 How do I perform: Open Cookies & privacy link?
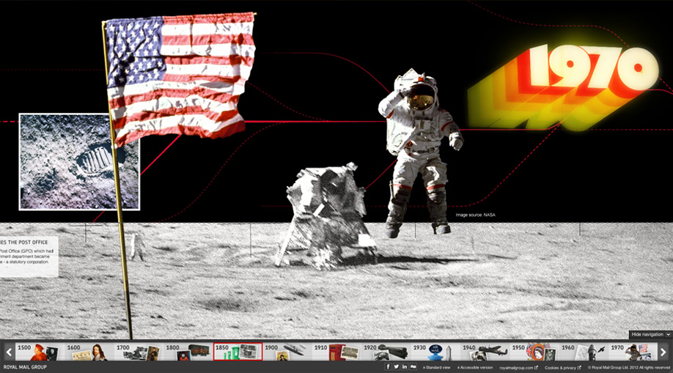coord(562,367)
